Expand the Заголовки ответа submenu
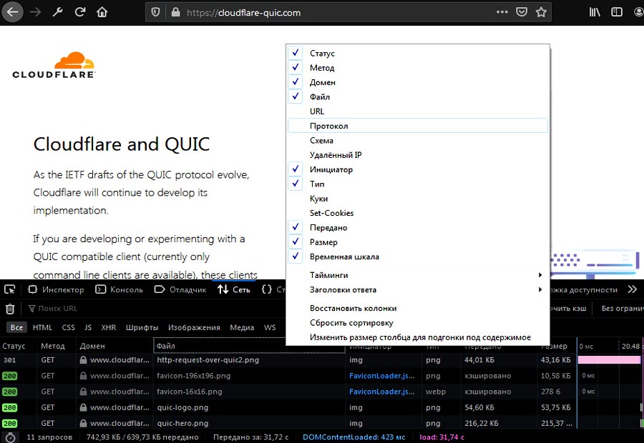The height and width of the screenshot is (443, 644). (418, 289)
